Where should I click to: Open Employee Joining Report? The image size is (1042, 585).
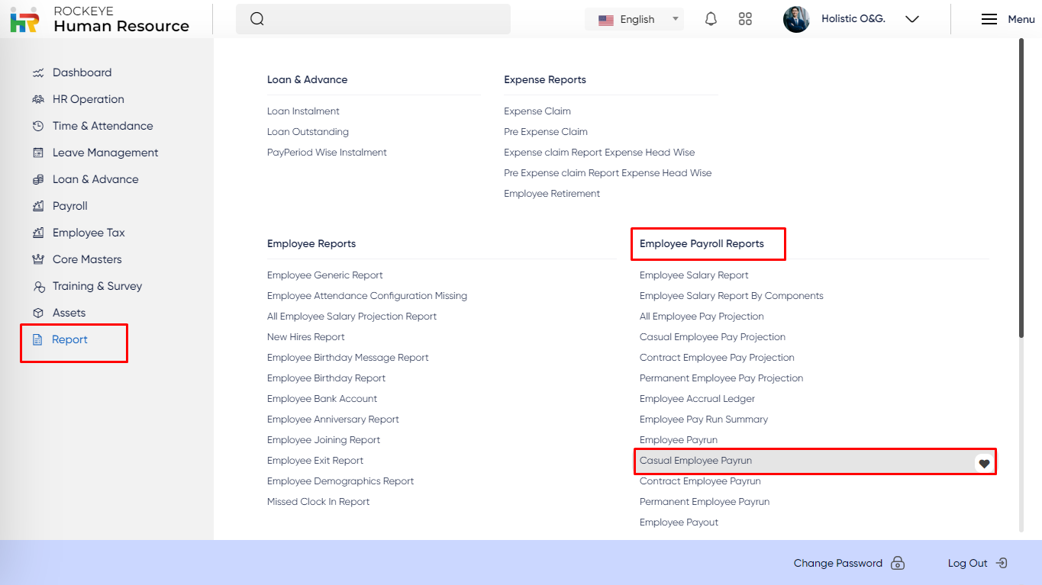tap(324, 440)
